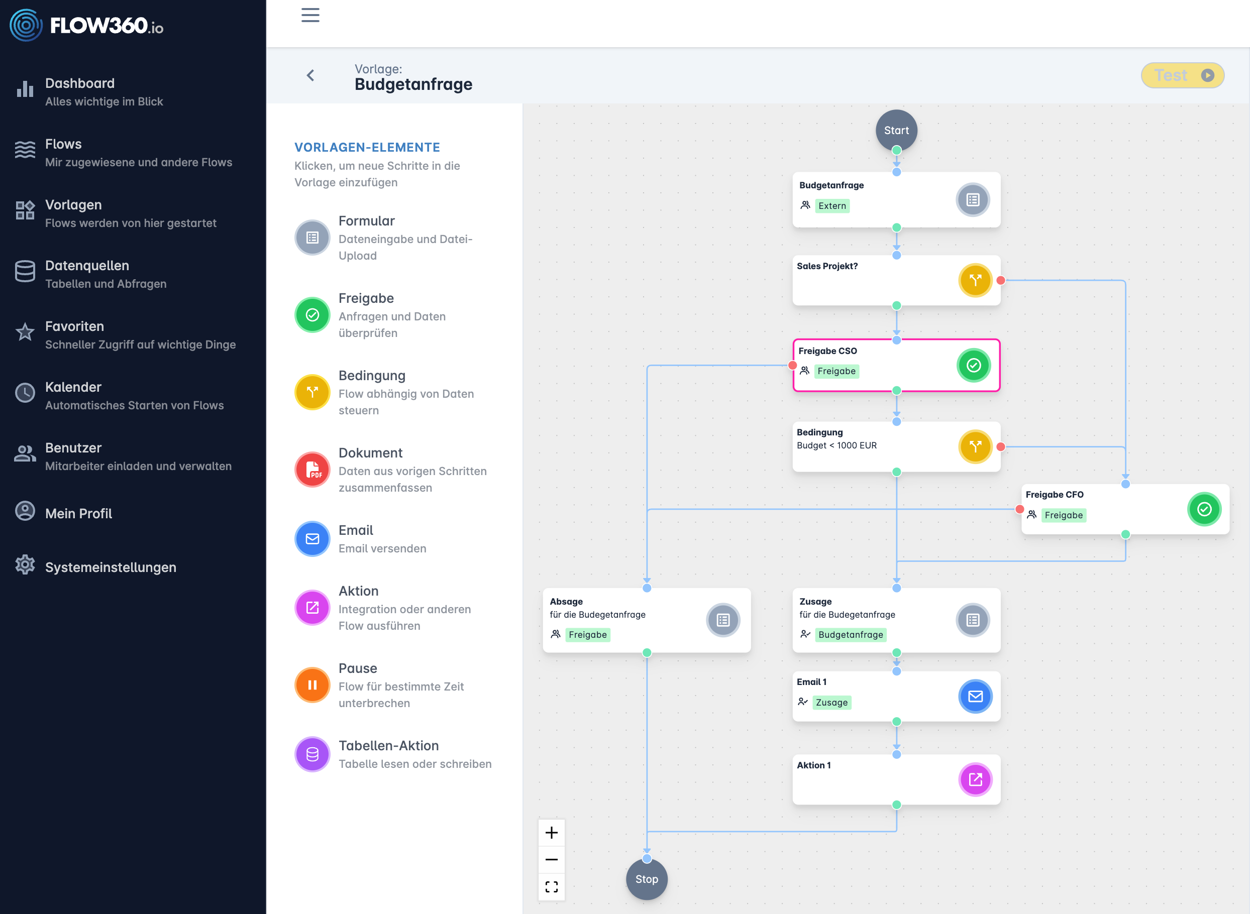1250x914 pixels.
Task: Click the yellow branch icon on Sales Projekt
Action: (x=976, y=281)
